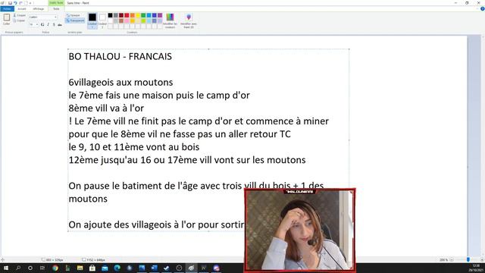The width and height of the screenshot is (485, 273).
Task: Click Modifier avec Paint 3D button
Action: [x=189, y=20]
